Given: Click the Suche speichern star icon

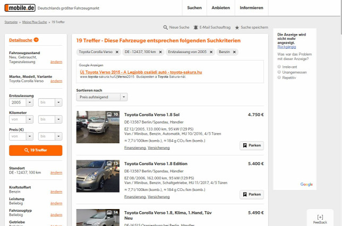Looking at the screenshot, I should [x=237, y=28].
